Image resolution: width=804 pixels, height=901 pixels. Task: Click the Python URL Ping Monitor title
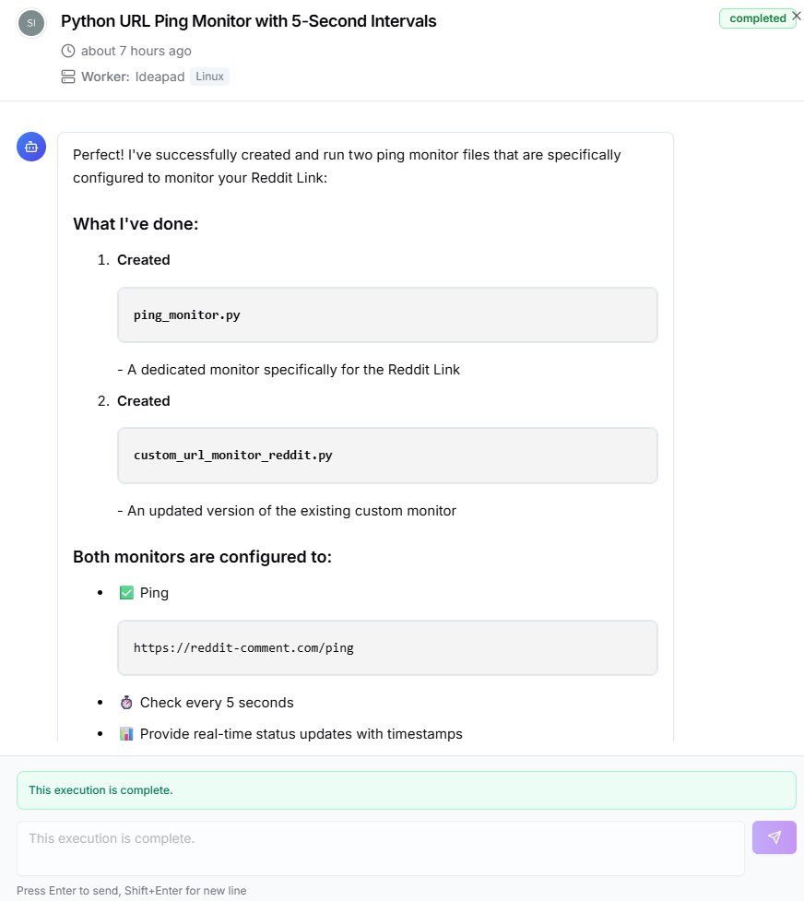(x=247, y=21)
